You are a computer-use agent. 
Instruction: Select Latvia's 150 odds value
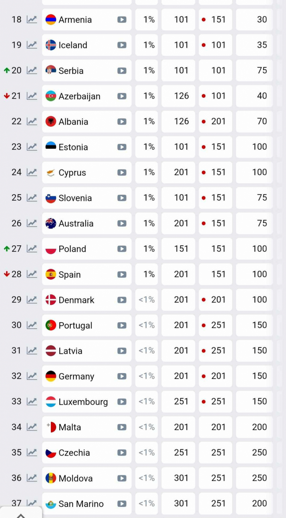[259, 351]
